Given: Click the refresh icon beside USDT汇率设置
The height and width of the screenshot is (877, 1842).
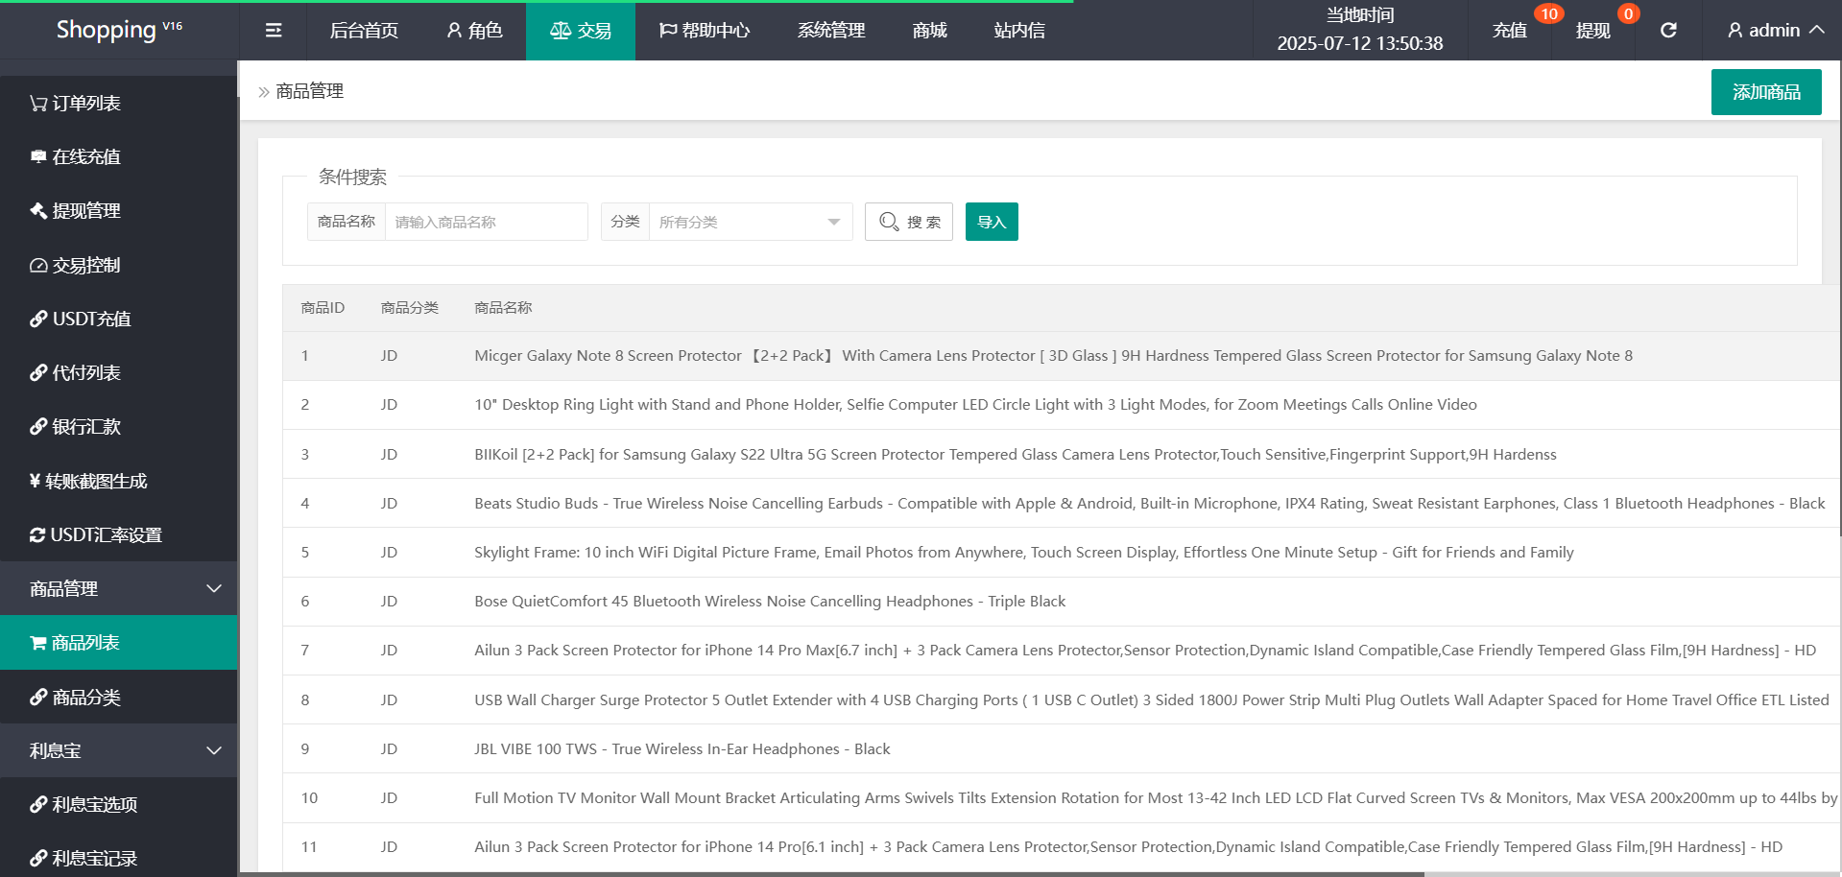Looking at the screenshot, I should point(37,534).
